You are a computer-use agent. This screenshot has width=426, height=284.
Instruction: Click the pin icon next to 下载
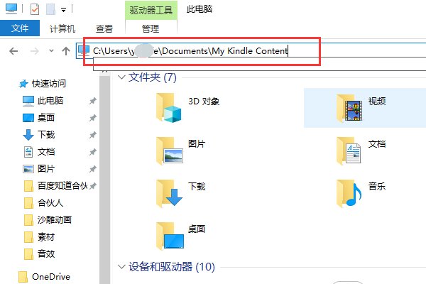coord(92,135)
